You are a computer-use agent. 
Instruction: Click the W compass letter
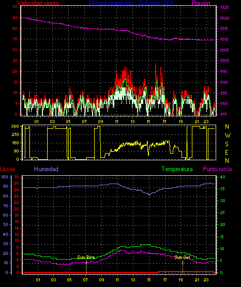(x=228, y=135)
